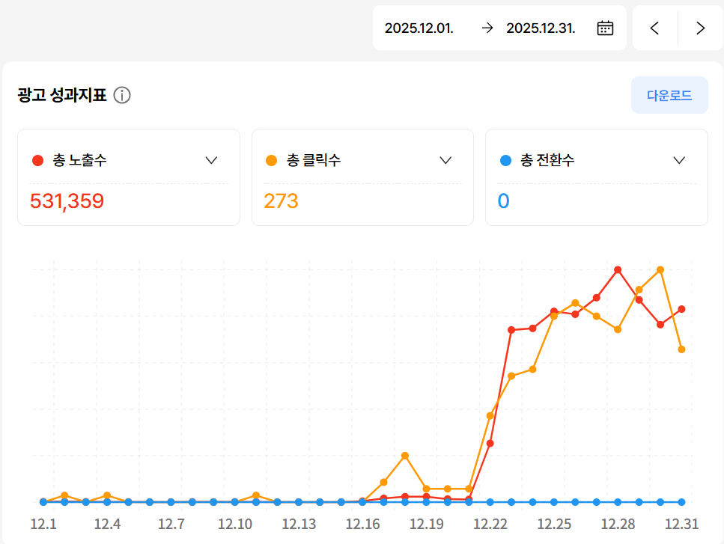
Task: Click x-axis label 12.1
Action: click(x=43, y=524)
